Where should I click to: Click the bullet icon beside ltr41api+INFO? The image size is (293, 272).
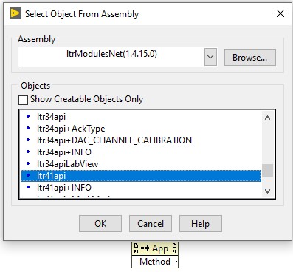click(x=28, y=187)
